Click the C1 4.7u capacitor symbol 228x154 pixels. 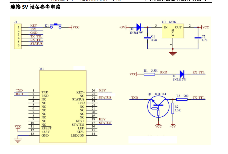point(148,38)
